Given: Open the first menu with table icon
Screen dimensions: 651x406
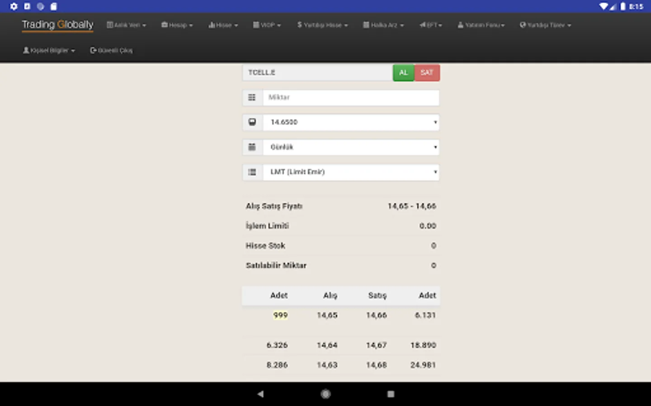Looking at the screenshot, I should coord(127,25).
